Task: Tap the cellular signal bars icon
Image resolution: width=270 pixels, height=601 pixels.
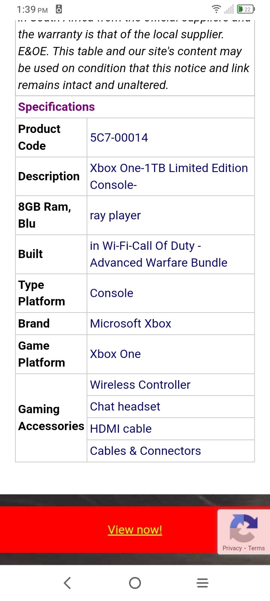Action: 229,9
